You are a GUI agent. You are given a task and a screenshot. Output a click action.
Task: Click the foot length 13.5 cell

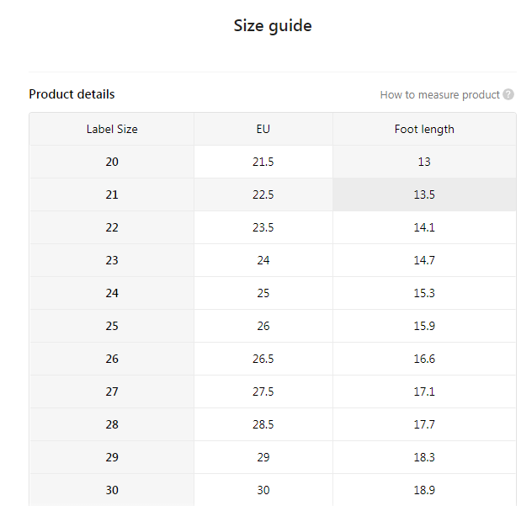click(x=424, y=194)
